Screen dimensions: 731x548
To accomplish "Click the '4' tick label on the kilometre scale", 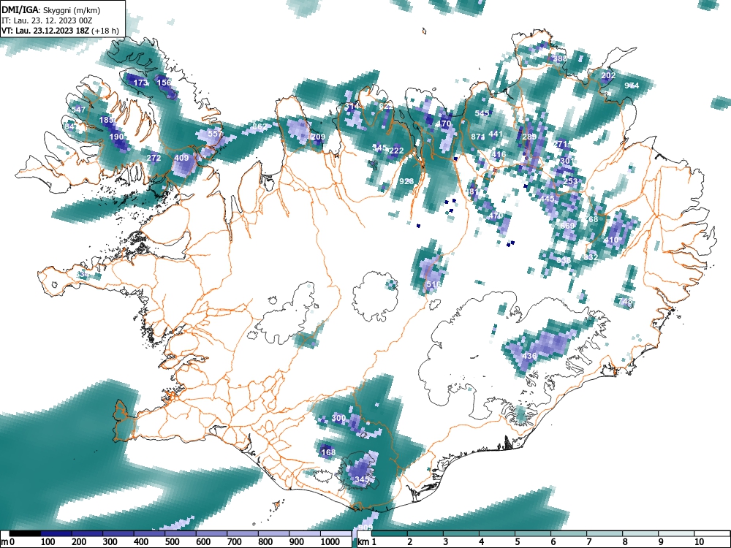I will 481,542.
